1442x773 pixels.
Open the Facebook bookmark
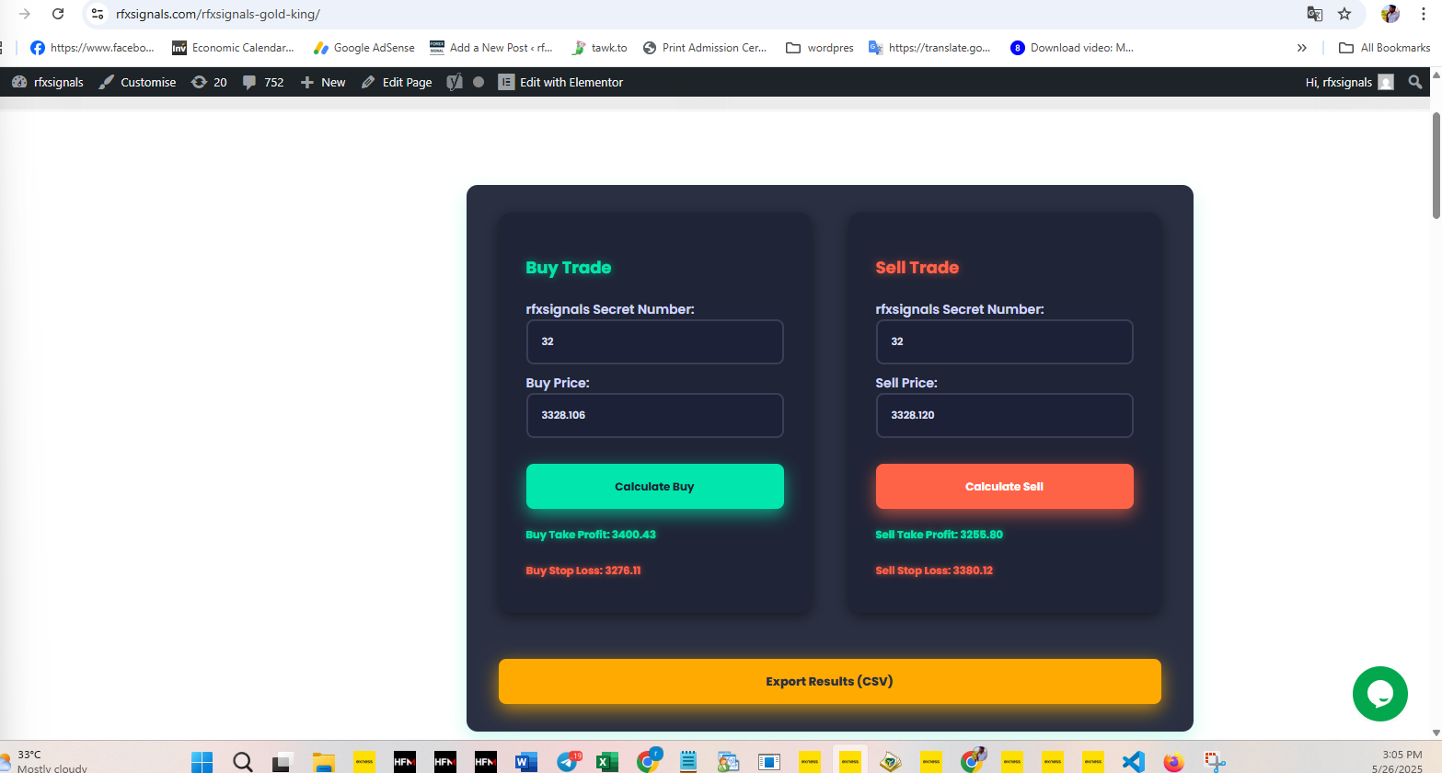coord(92,48)
